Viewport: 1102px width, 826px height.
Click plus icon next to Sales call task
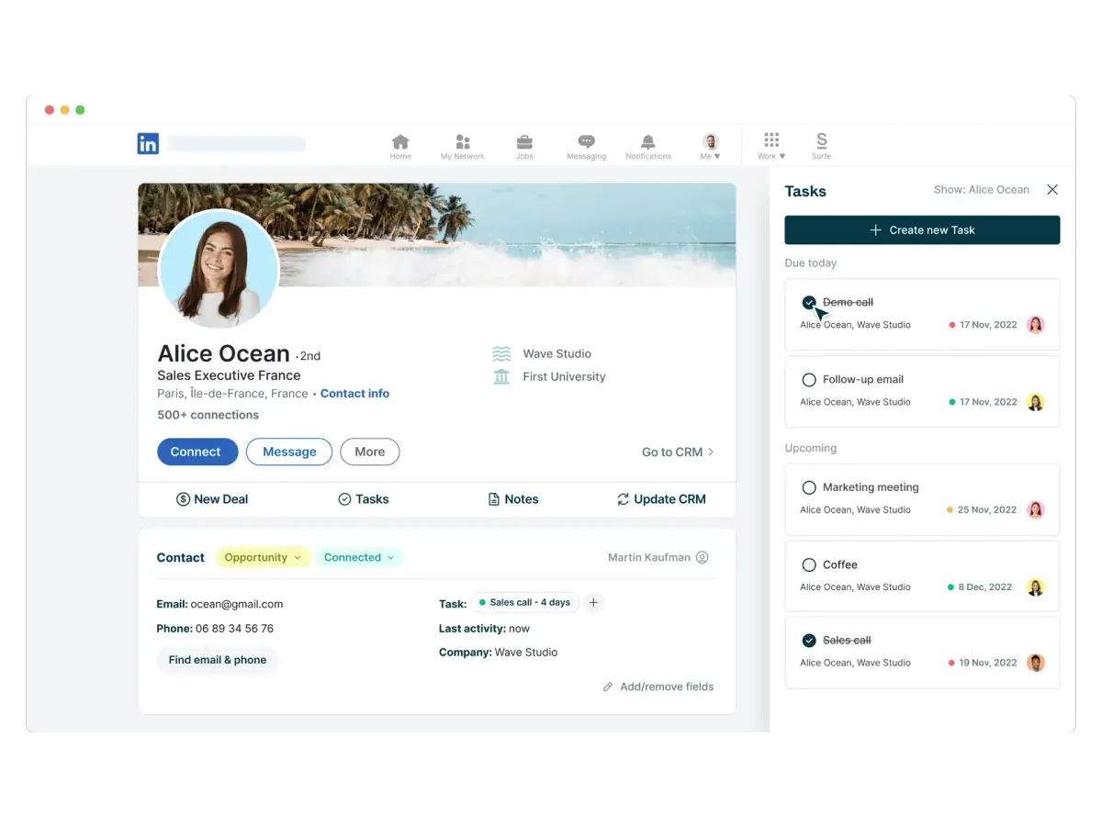click(593, 603)
